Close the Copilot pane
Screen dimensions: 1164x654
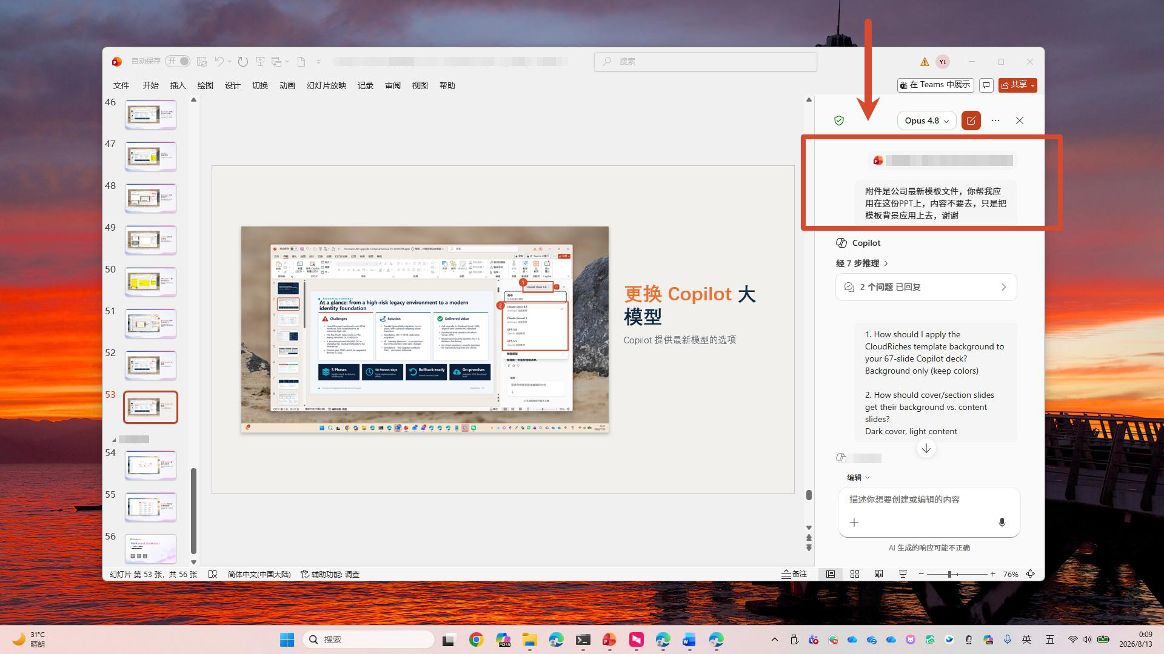coord(1020,121)
